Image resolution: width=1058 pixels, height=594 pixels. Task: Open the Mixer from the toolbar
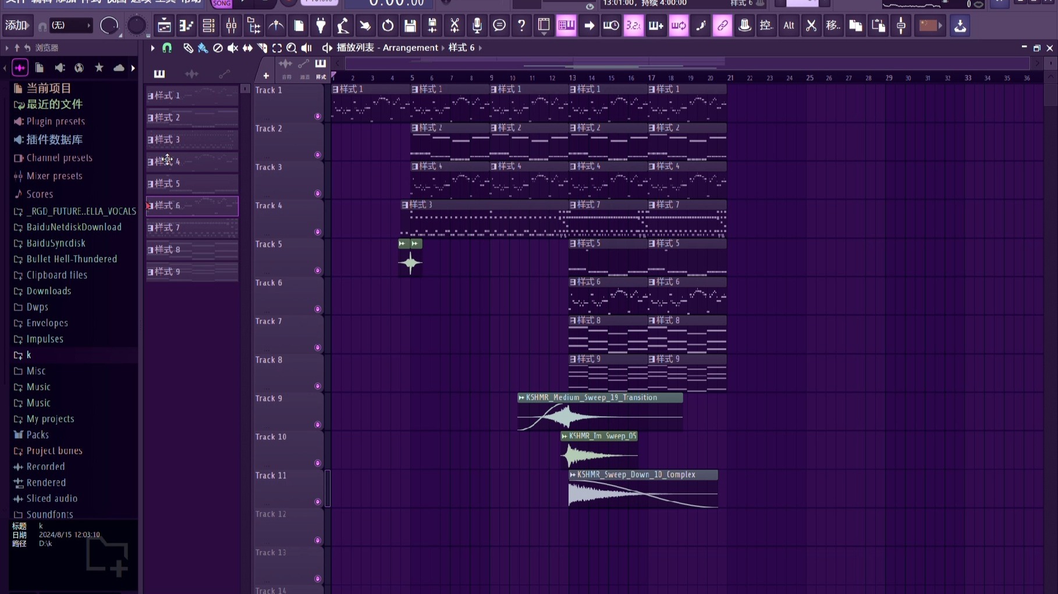(231, 26)
